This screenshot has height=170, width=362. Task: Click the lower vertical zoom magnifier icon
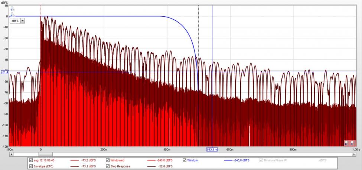(x=12, y=15)
